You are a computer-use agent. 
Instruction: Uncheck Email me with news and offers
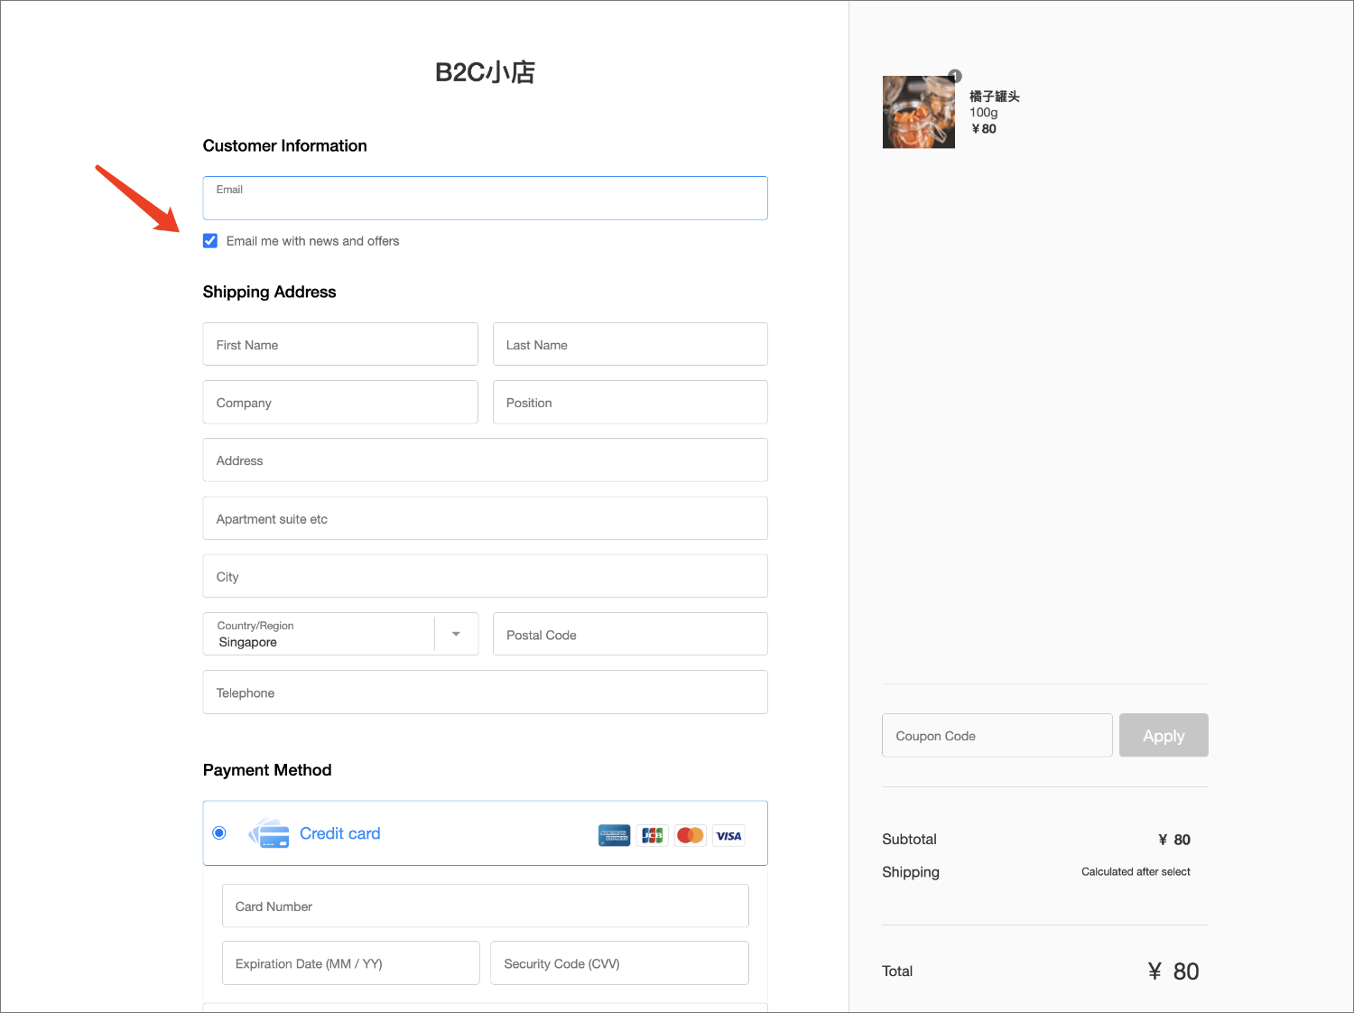[210, 241]
